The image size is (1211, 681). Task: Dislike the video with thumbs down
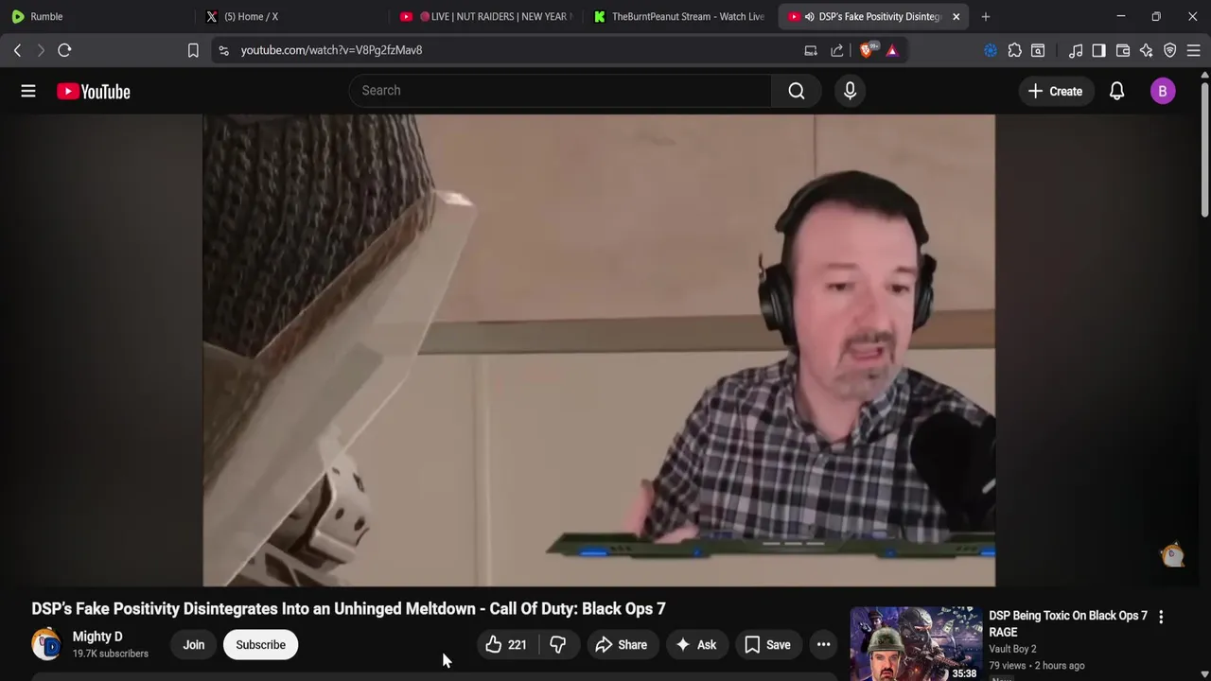tap(558, 645)
